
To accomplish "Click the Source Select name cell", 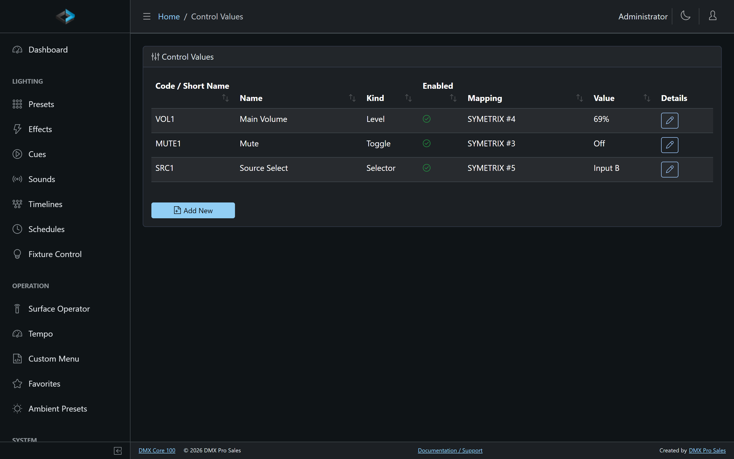I will (x=264, y=168).
